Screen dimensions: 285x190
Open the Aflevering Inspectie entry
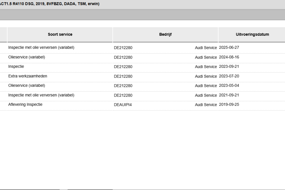[142, 105]
